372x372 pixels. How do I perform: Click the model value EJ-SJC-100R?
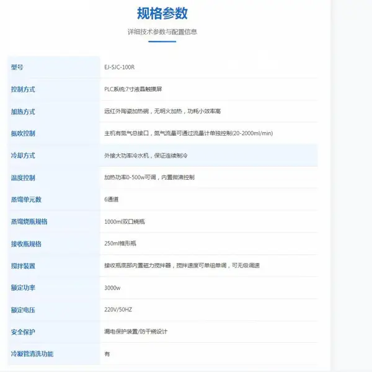click(119, 67)
